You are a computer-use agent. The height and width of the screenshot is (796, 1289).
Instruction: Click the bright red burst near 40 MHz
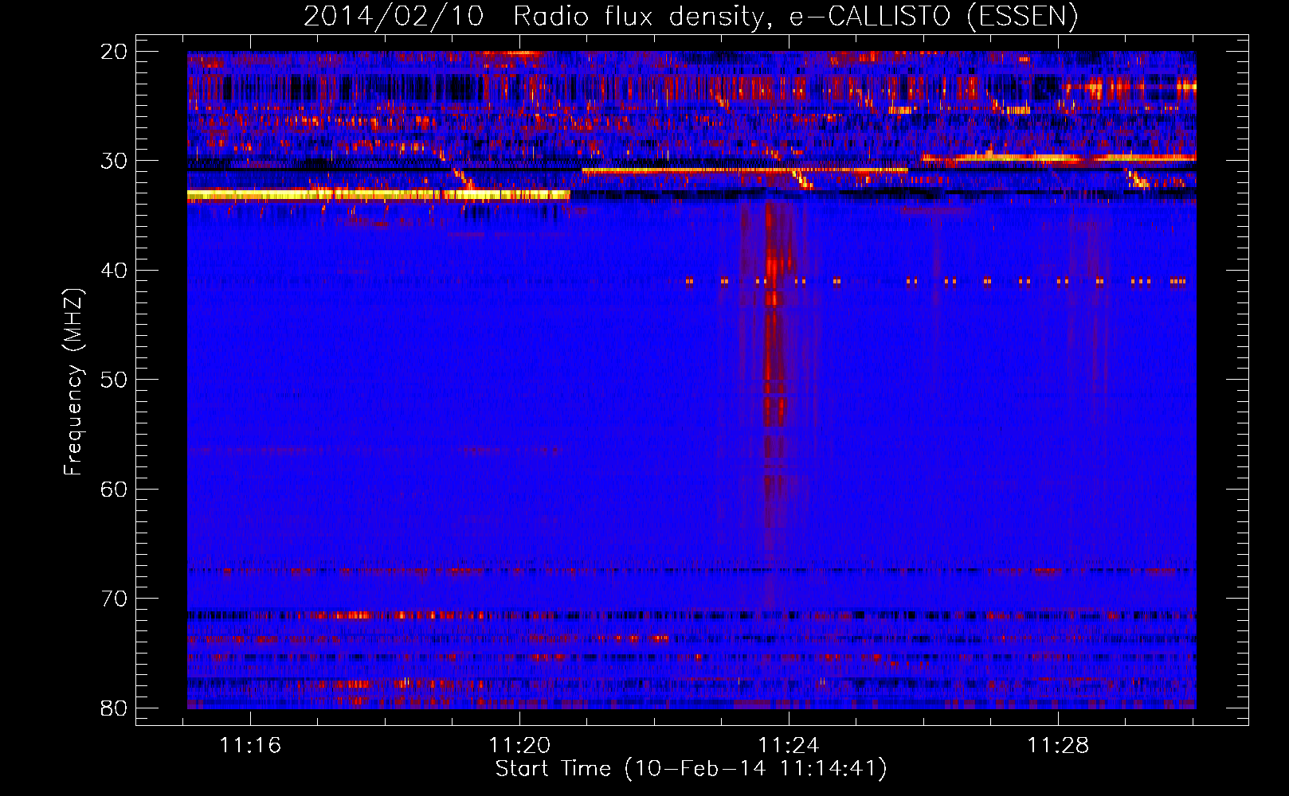tap(773, 267)
